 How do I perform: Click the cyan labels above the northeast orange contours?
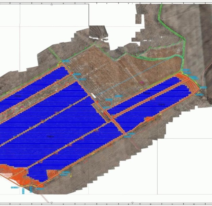pos(187,71)
